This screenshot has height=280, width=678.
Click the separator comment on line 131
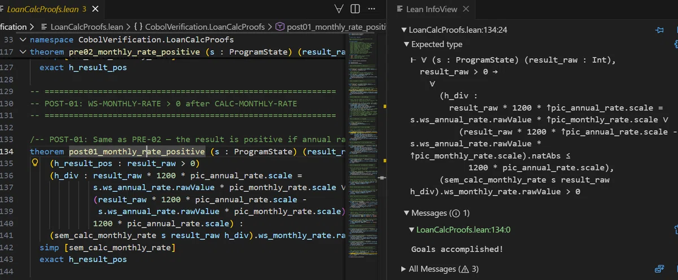click(183, 115)
